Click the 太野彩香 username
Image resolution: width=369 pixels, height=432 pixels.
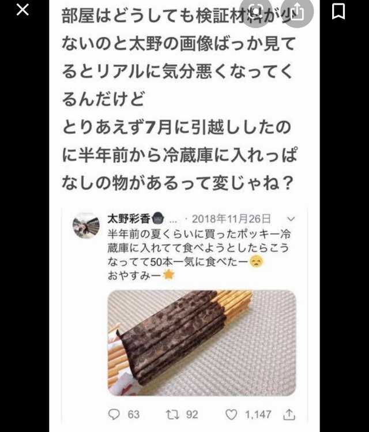pos(129,219)
